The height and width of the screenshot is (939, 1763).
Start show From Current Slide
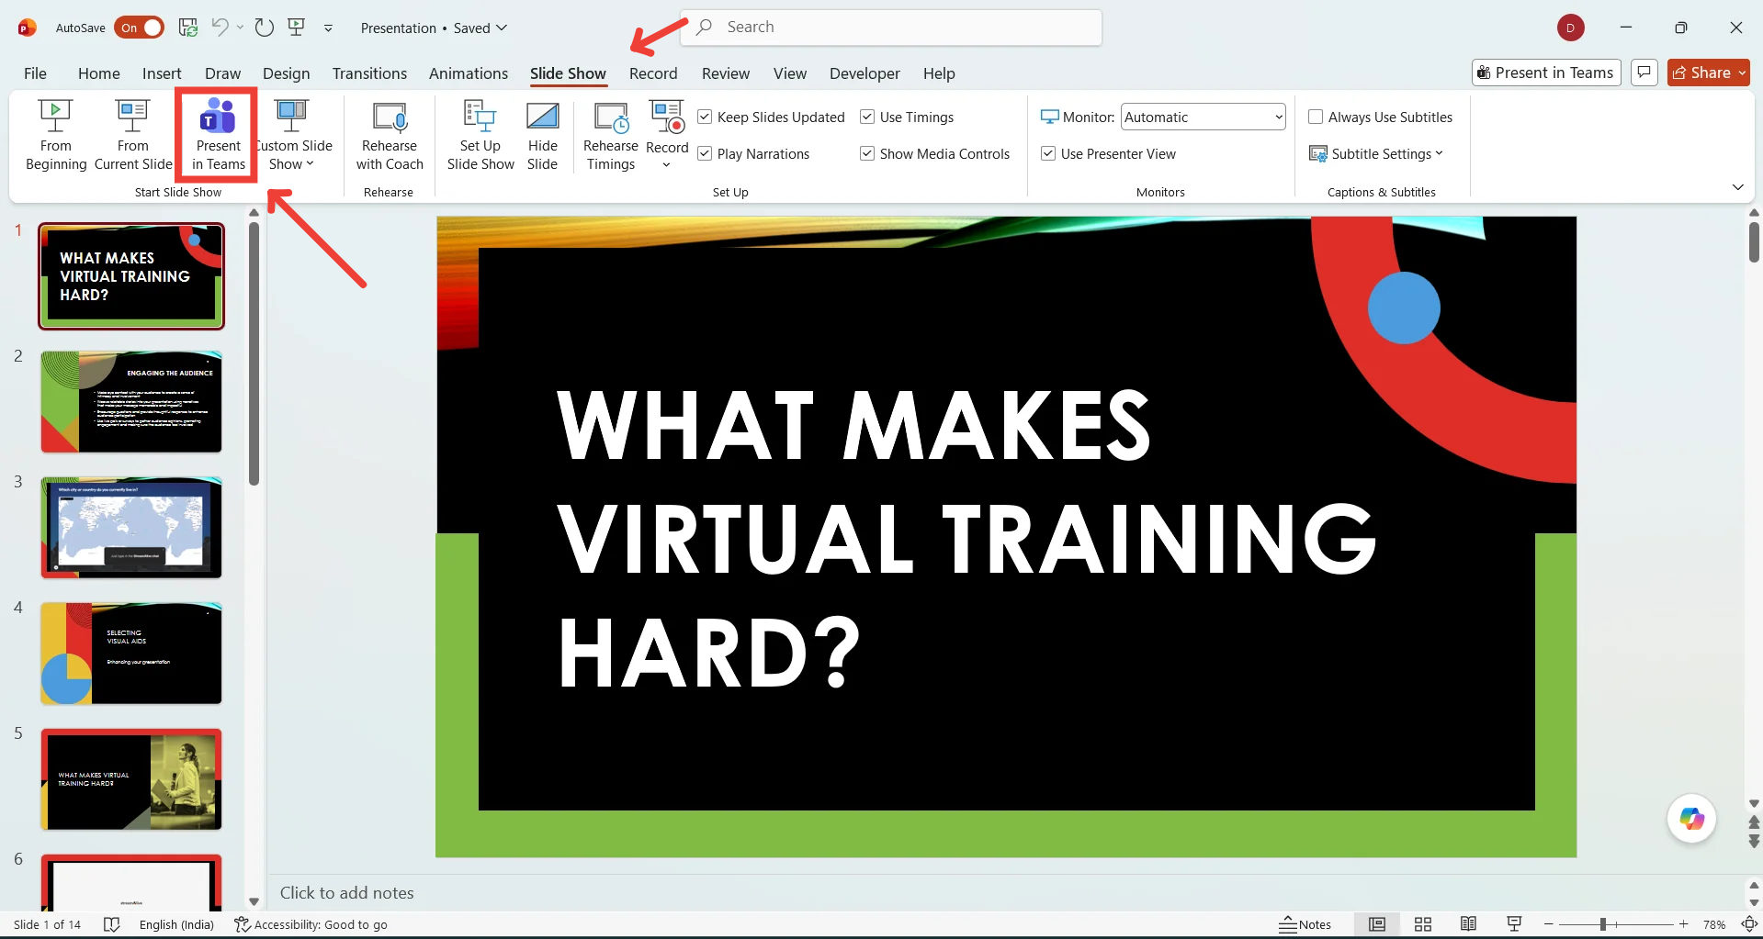click(x=133, y=135)
